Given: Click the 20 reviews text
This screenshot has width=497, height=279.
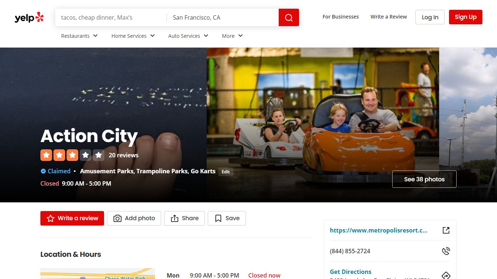Looking at the screenshot, I should tap(124, 155).
